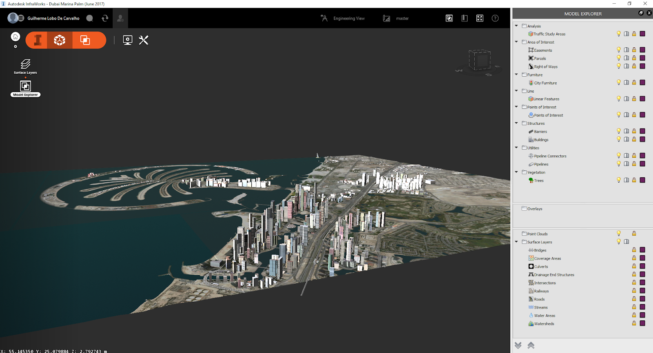This screenshot has width=653, height=353.
Task: Click the help question mark icon
Action: 495,18
